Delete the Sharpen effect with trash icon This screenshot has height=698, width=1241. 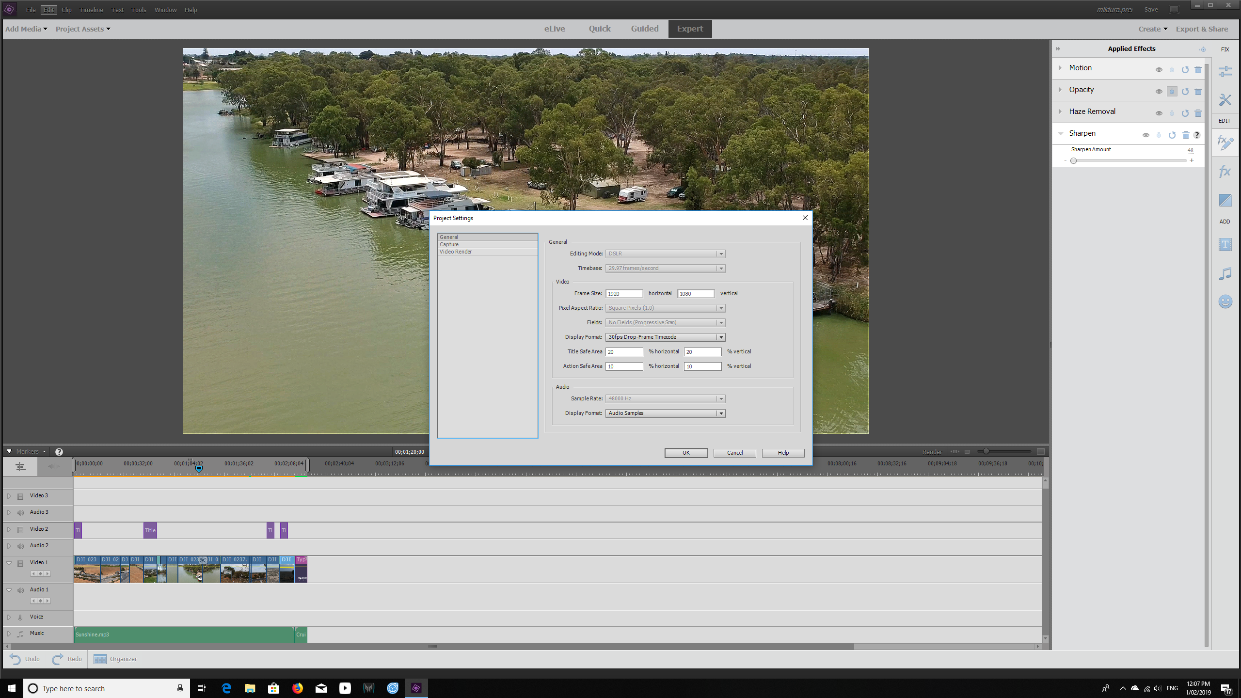pyautogui.click(x=1185, y=135)
